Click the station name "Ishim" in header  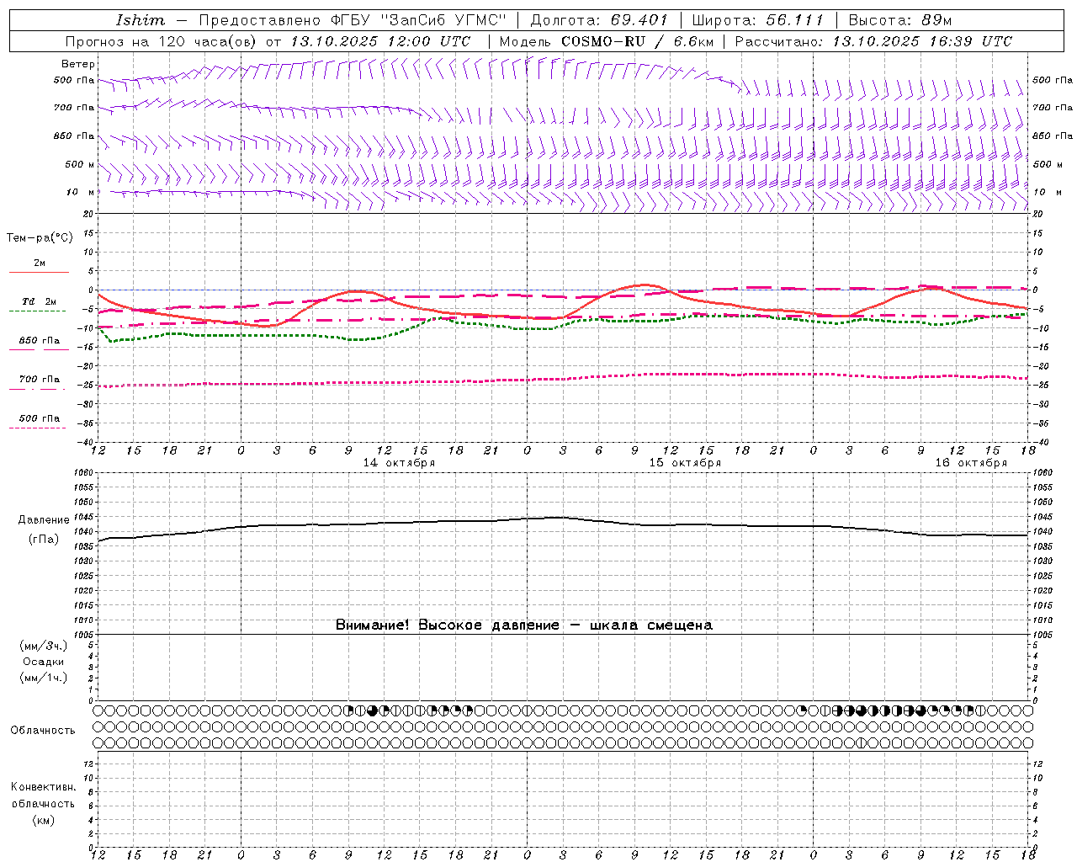click(x=141, y=20)
